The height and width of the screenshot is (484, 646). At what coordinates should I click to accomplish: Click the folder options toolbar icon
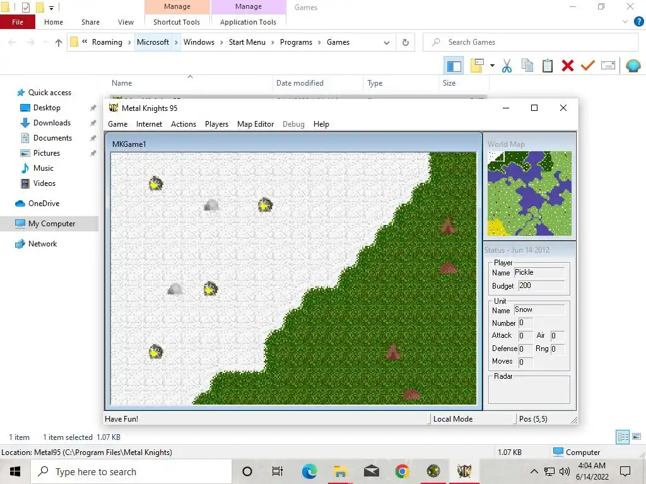(x=477, y=66)
